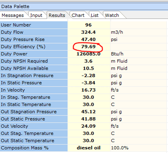Switch to the Messages tab

pos(13,15)
